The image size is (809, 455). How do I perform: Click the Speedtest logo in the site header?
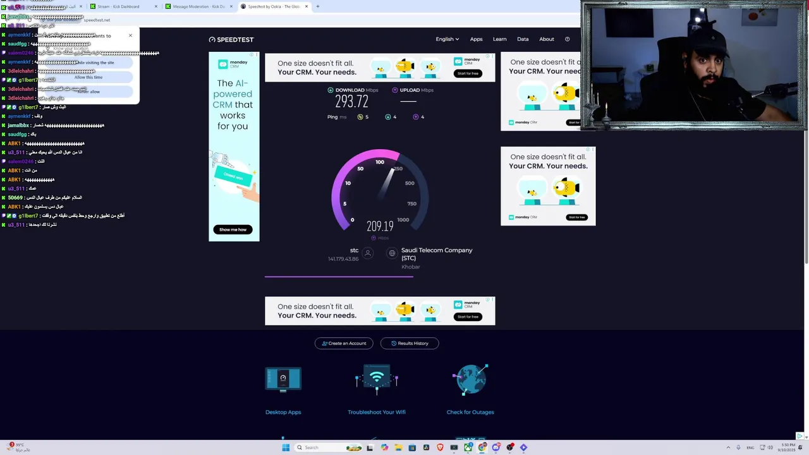[x=231, y=39]
